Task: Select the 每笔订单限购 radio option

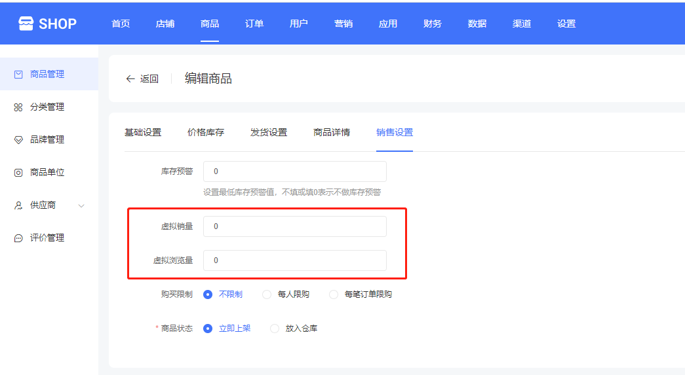Action: click(x=334, y=295)
